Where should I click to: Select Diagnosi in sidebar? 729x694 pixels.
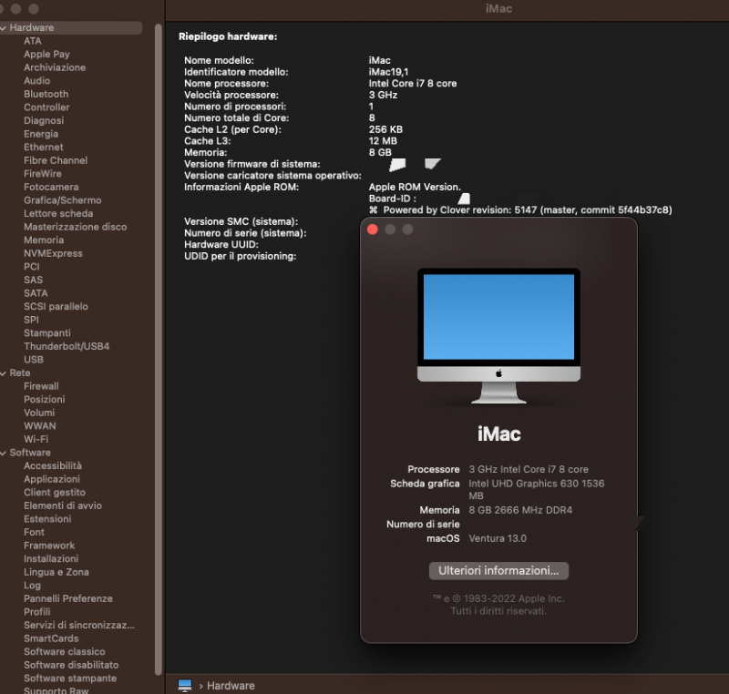point(44,121)
